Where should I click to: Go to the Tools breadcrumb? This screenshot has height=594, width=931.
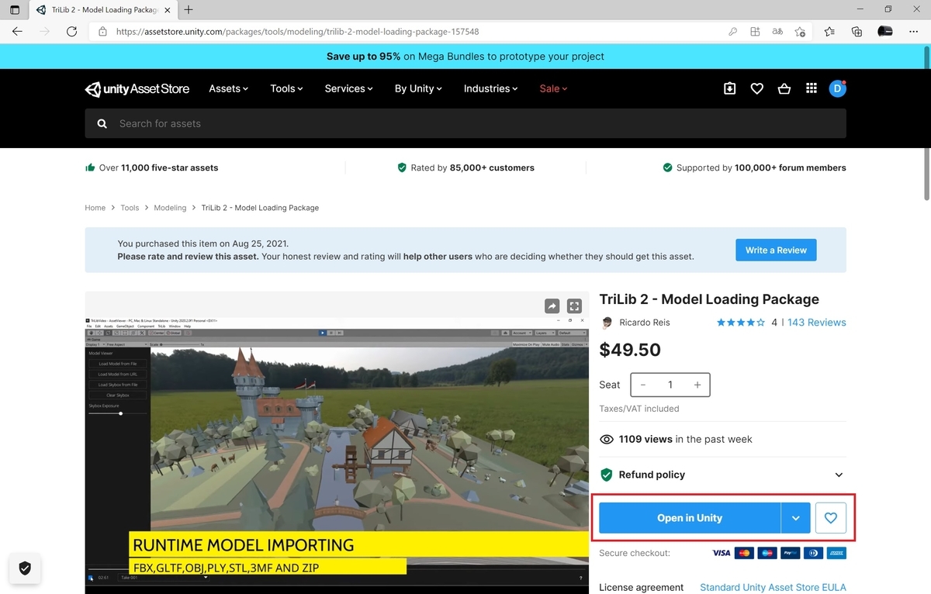click(x=130, y=208)
